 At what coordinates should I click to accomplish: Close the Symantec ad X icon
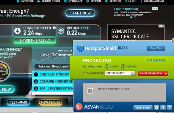[163, 26]
